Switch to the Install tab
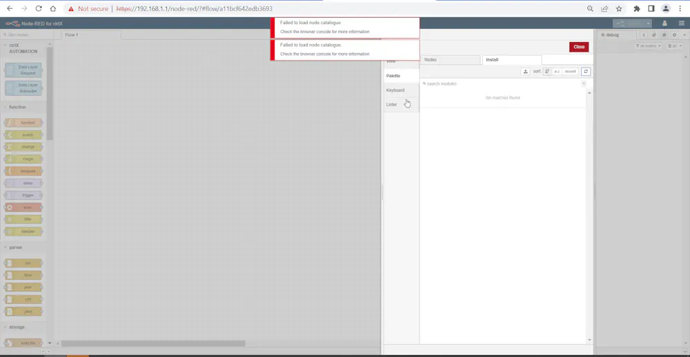 [512, 59]
